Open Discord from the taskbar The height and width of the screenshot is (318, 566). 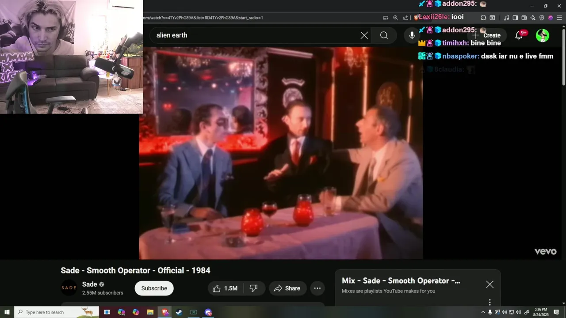208,312
